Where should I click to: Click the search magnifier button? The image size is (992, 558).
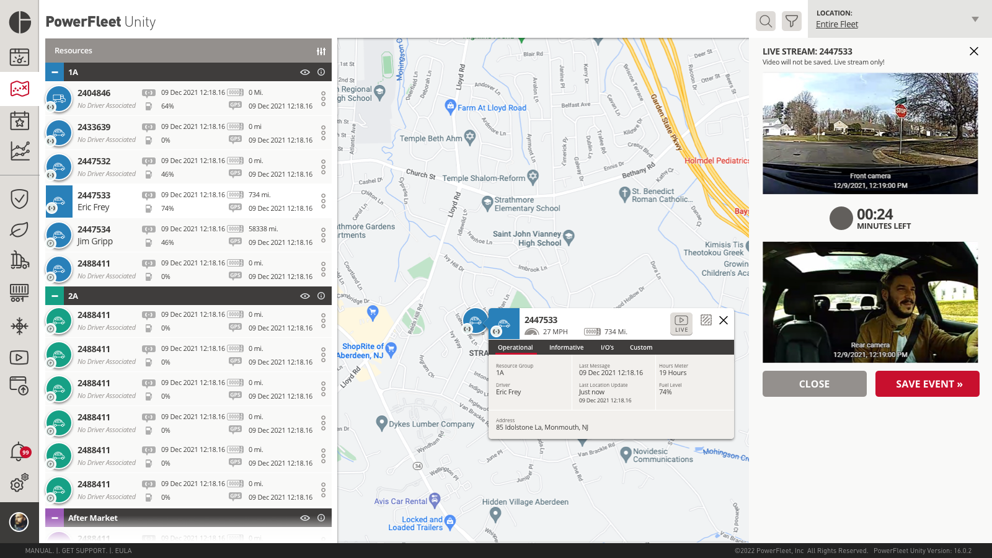tap(766, 21)
